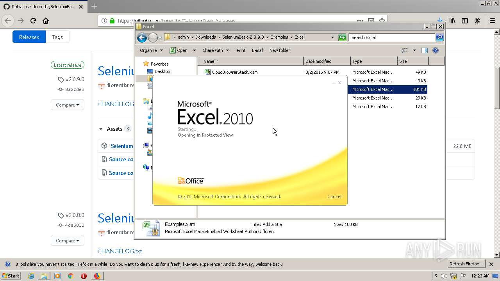Viewport: 500px width, 281px height.
Task: Go to the Firefox home page
Action: tap(46, 21)
